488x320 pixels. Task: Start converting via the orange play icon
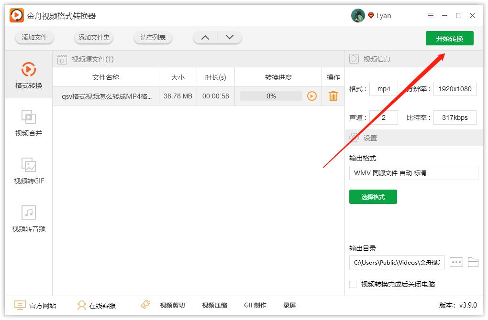click(312, 96)
